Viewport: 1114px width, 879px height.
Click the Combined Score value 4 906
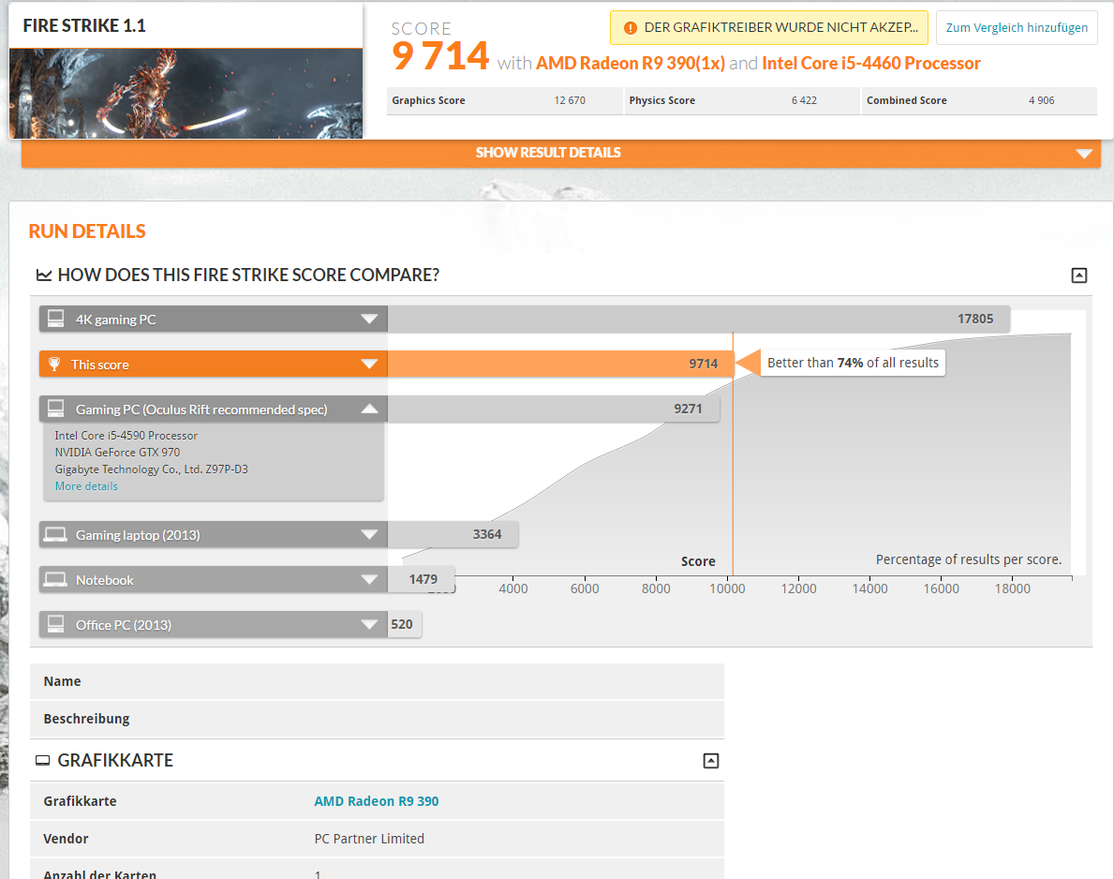click(1042, 101)
